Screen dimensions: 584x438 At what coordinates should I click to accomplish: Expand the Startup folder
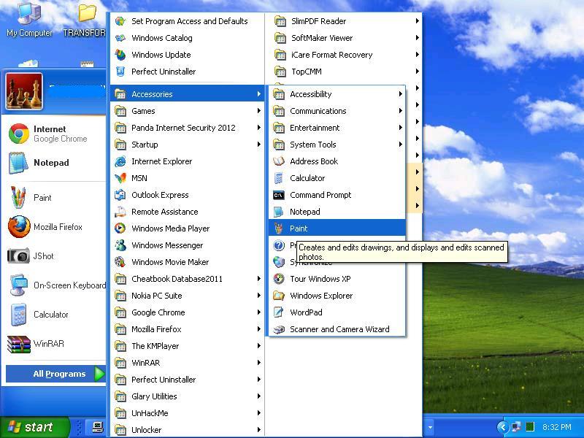[x=188, y=145]
